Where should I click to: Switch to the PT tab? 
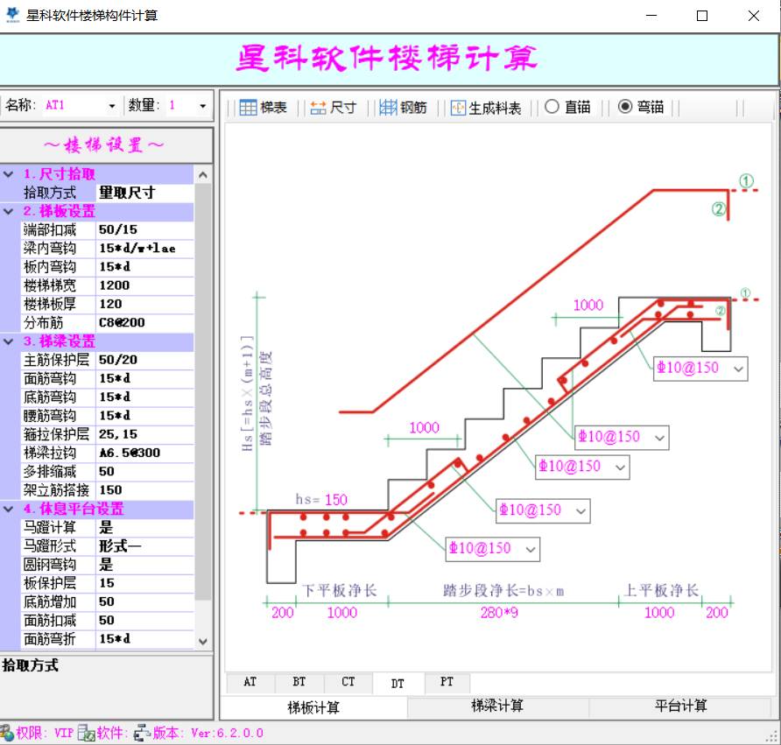[x=447, y=682]
